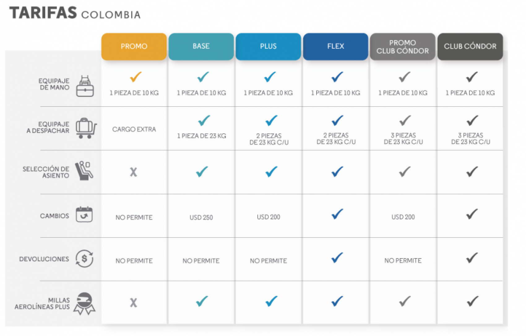This screenshot has height=336, width=526.
Task: Click the CARGO EXTRA text under Promo
Action: point(134,129)
